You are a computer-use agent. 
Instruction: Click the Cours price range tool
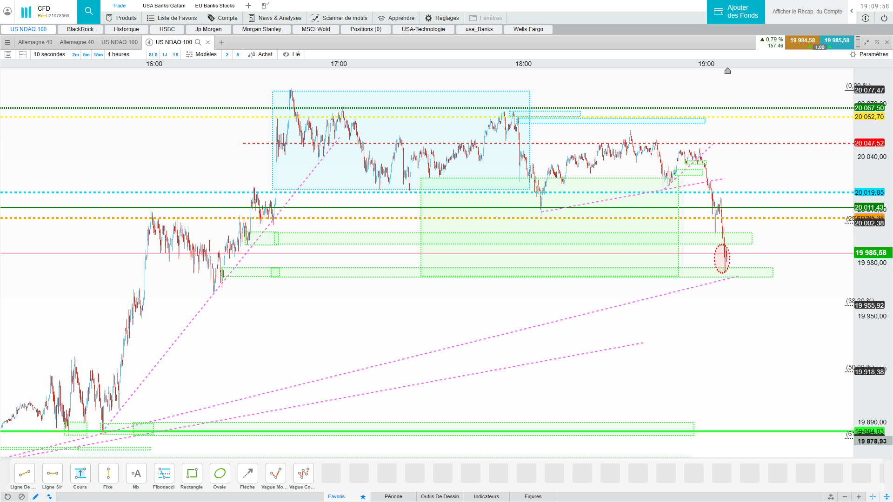tap(80, 474)
